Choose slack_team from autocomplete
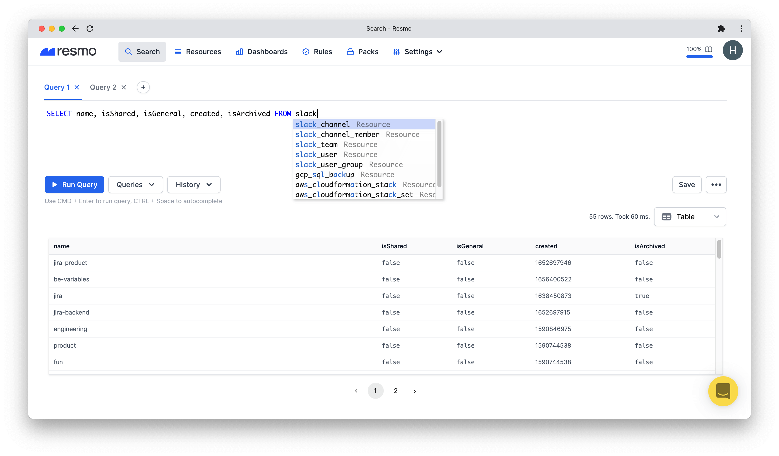This screenshot has height=456, width=779. (364, 144)
